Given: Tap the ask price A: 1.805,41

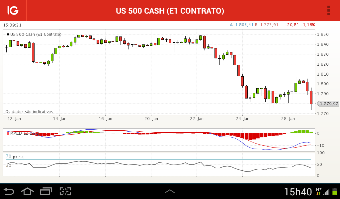Looking at the screenshot, I should pyautogui.click(x=242, y=25).
